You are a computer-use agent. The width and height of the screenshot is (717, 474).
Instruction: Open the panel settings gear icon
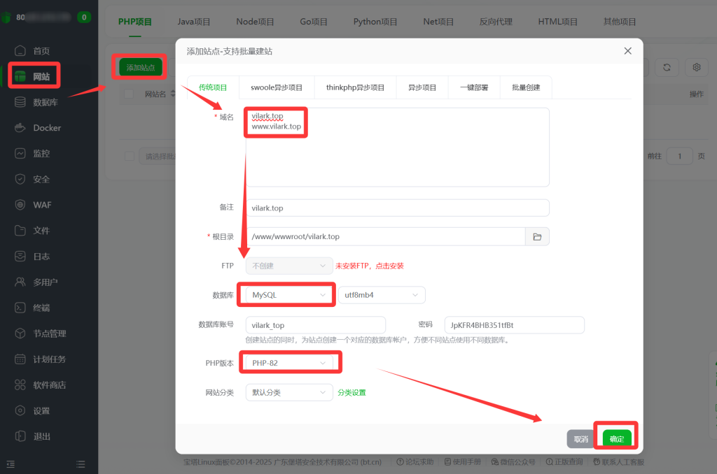click(696, 67)
